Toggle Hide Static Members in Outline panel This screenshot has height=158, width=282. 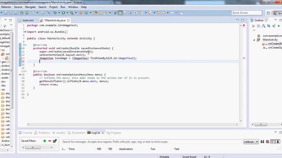tap(274, 26)
